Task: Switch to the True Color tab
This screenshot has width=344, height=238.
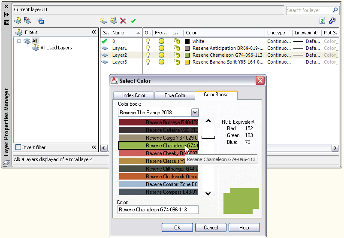Action: 175,95
